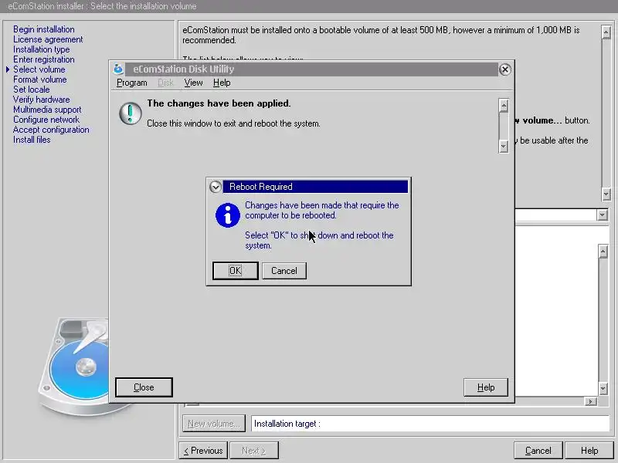Image resolution: width=618 pixels, height=463 pixels.
Task: Select 'Install files' step
Action: [x=32, y=140]
